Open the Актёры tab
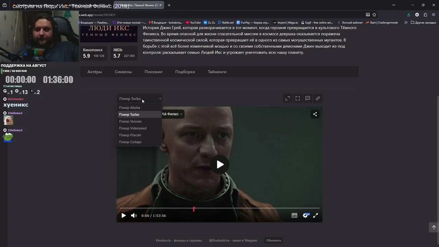Image resolution: width=439 pixels, height=247 pixels. (x=95, y=72)
